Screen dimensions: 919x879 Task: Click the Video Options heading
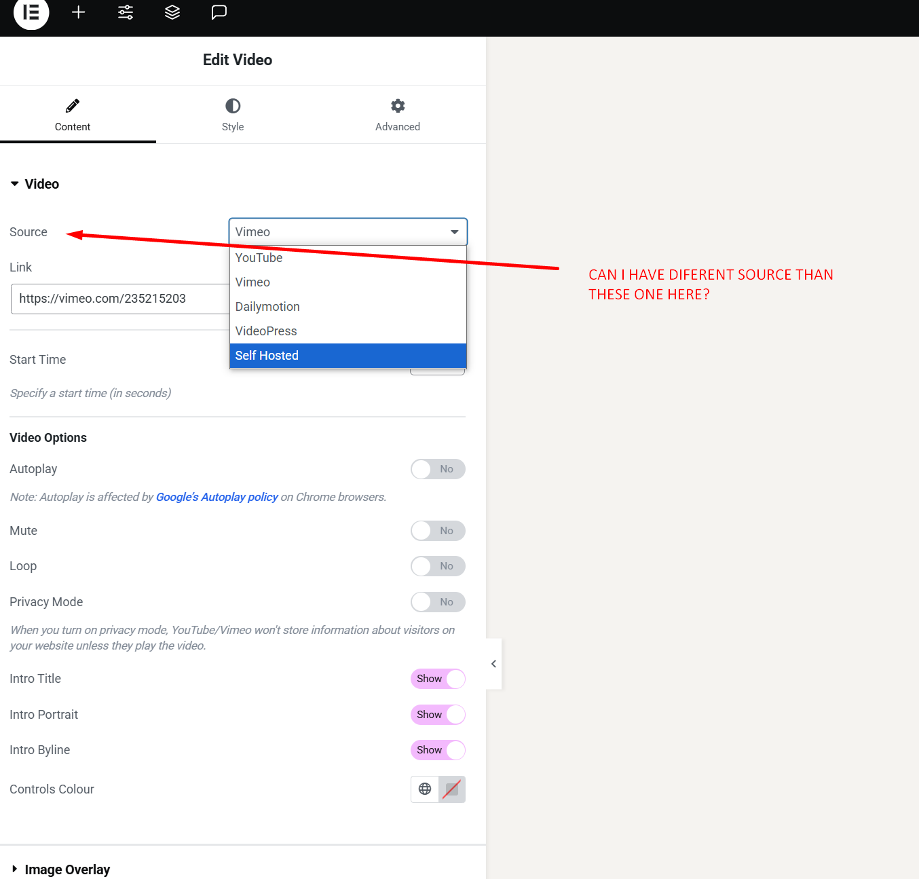tap(48, 438)
